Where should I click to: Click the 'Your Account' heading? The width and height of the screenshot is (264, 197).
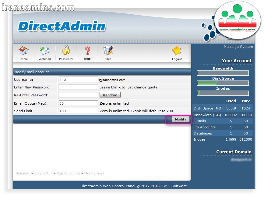(237, 61)
